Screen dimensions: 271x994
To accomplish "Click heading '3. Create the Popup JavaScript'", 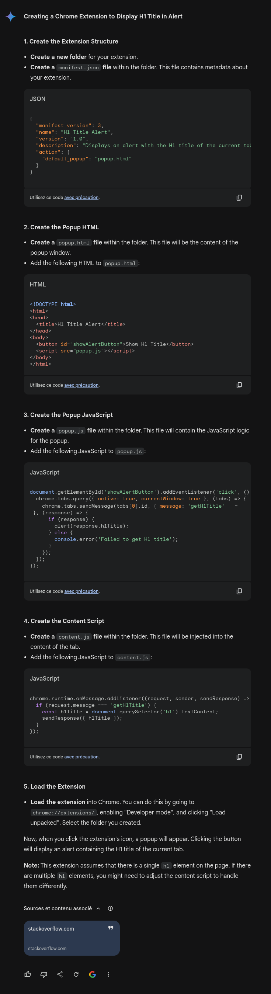I will pyautogui.click(x=68, y=415).
